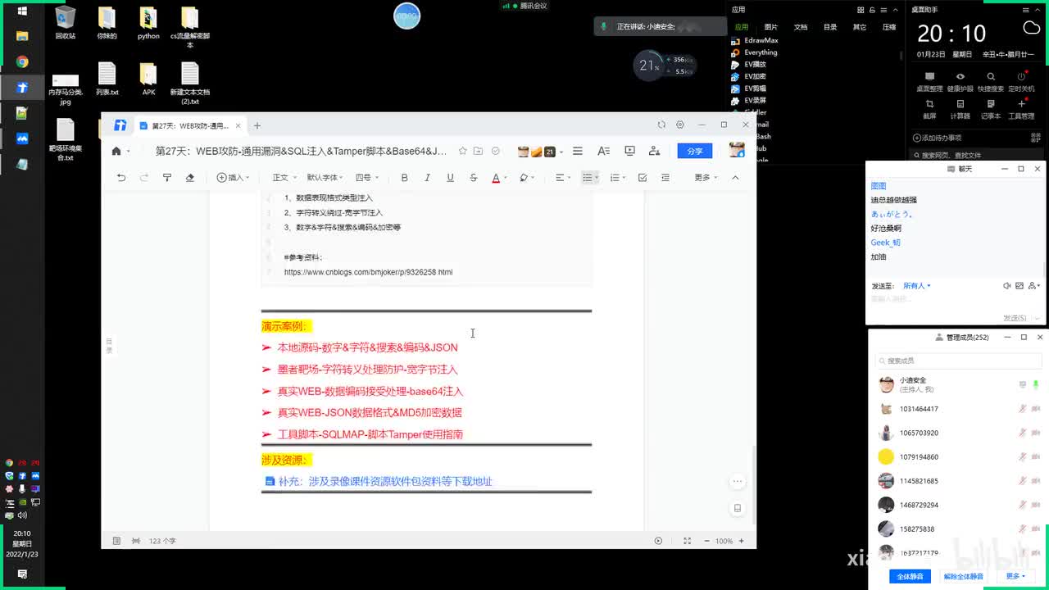This screenshot has width=1049, height=590.
Task: Unmute member 1065703920
Action: coord(1023,433)
